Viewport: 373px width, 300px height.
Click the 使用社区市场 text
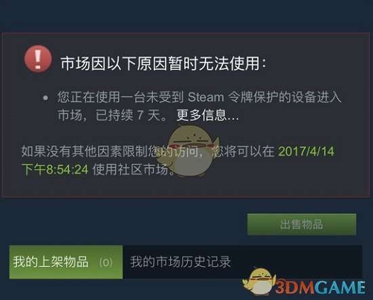click(130, 169)
